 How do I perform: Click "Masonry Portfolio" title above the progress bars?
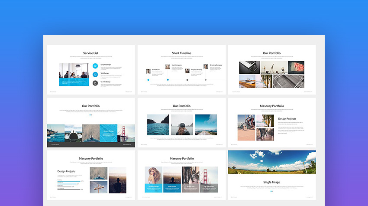pyautogui.click(x=91, y=158)
